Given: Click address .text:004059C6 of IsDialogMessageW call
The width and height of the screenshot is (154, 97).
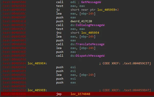Looking at the screenshot, I should tap(14, 25).
